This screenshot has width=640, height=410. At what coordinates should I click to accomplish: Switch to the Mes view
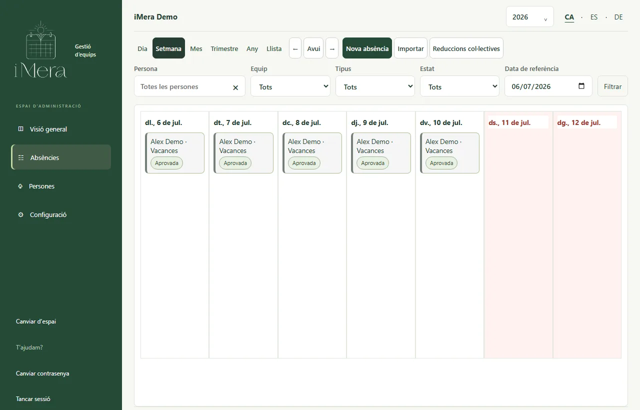(196, 48)
